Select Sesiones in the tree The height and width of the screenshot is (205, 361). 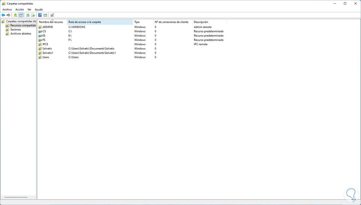16,30
